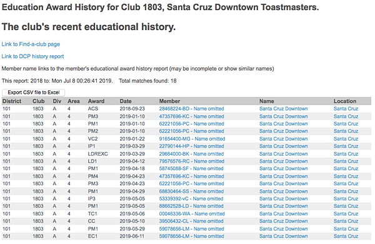The width and height of the screenshot is (375, 244).
Task: Open member link 91654400-MG
Action: pos(192,139)
